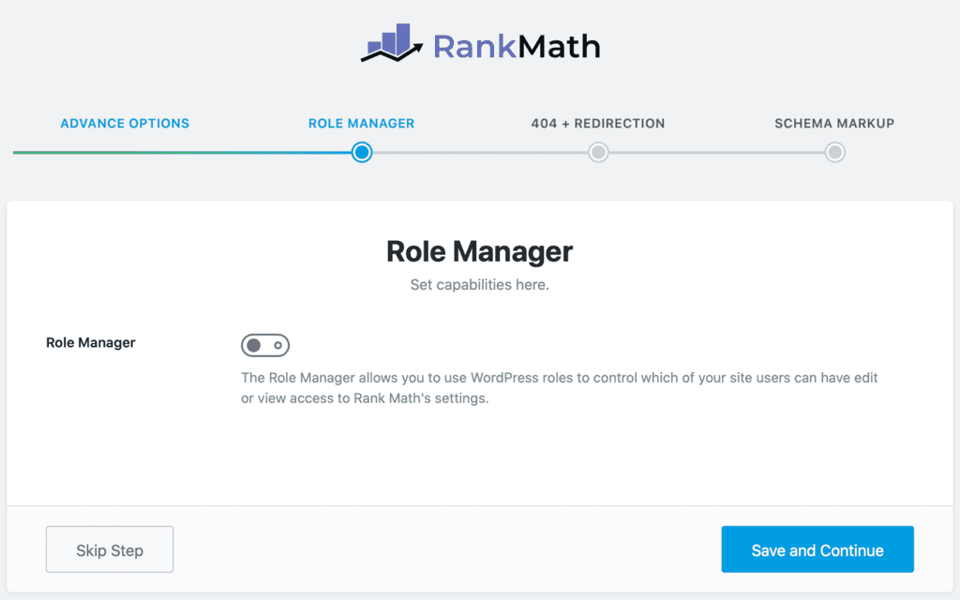Image resolution: width=960 pixels, height=600 pixels.
Task: Enable the Role Manager toggle switch
Action: point(265,345)
